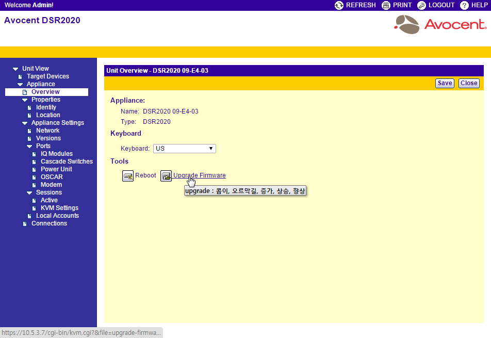Open Versions in the sidebar
This screenshot has width=491, height=338.
48,138
